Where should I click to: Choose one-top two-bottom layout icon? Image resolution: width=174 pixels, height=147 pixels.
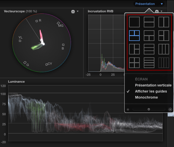149,35
